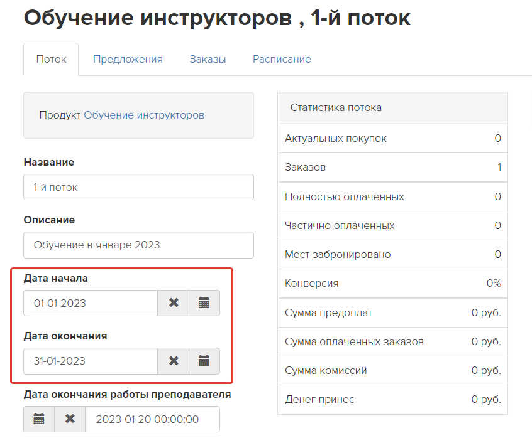Open calendar for Дата окончания работы преподавателя

pyautogui.click(x=39, y=419)
